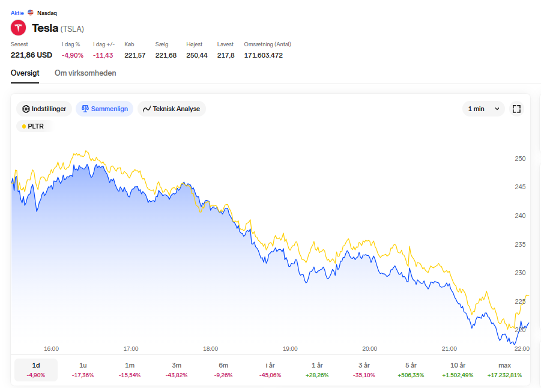The width and height of the screenshot is (541, 388).
Task: Select the i år time range
Action: tap(270, 370)
